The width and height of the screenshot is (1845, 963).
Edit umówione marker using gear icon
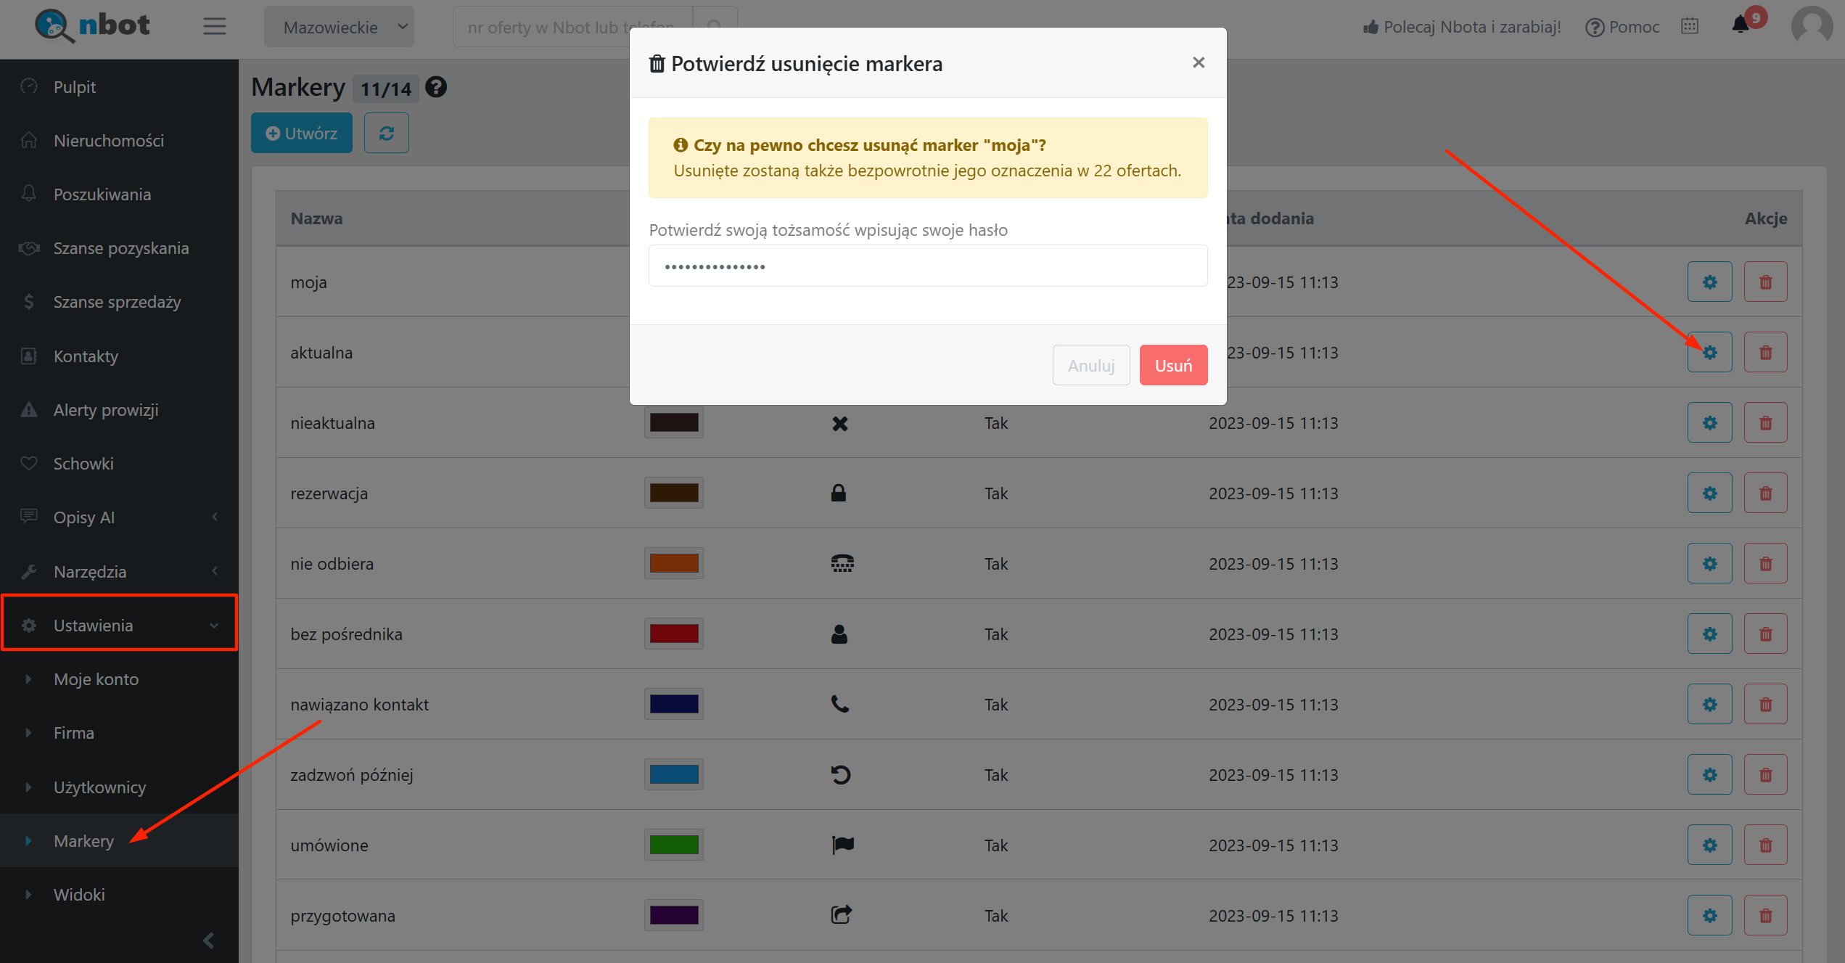[x=1709, y=845]
